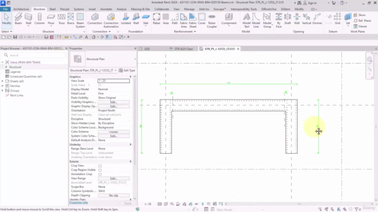Click Edit button for View Range

coord(113,178)
